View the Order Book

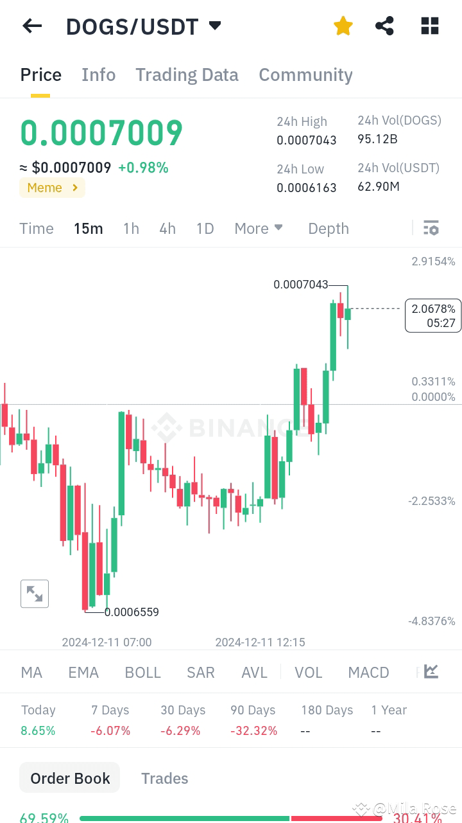pos(69,777)
